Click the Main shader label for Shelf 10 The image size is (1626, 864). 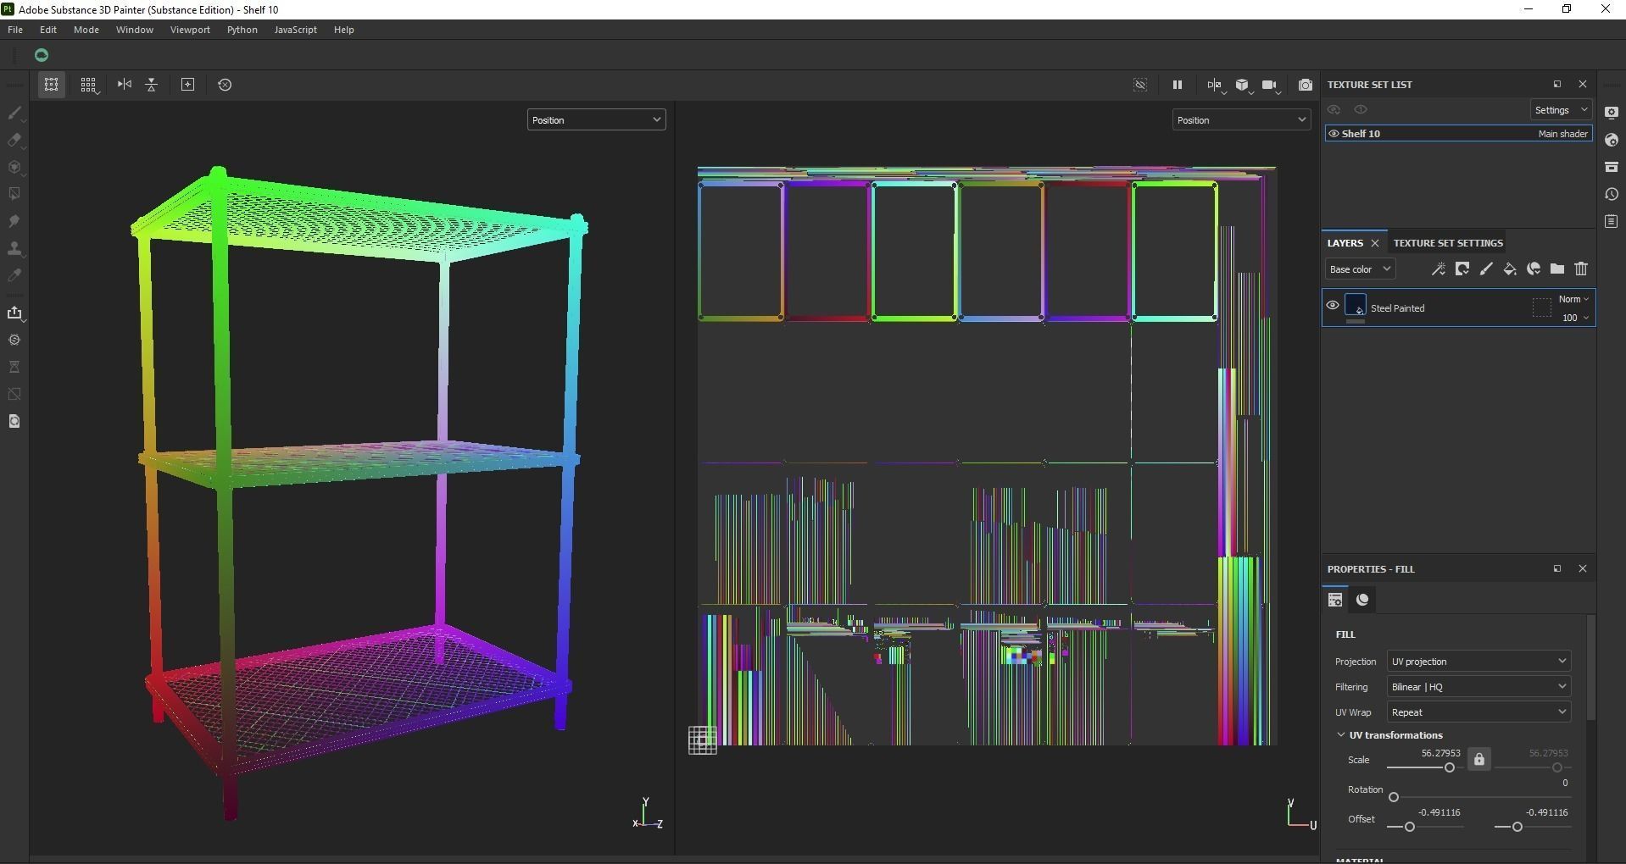pos(1562,134)
